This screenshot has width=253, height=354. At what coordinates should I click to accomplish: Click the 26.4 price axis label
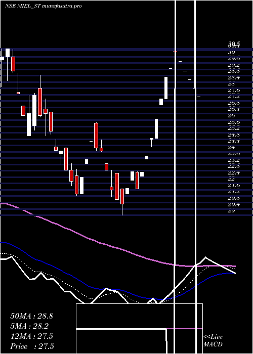(x=234, y=110)
